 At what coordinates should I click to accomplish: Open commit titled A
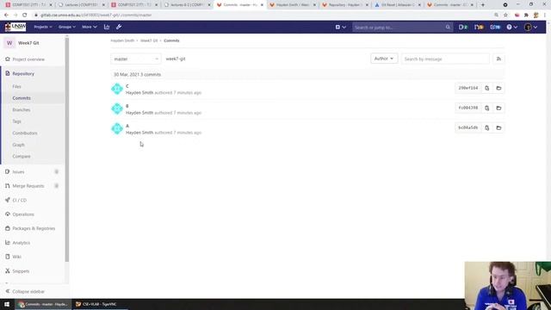[127, 126]
